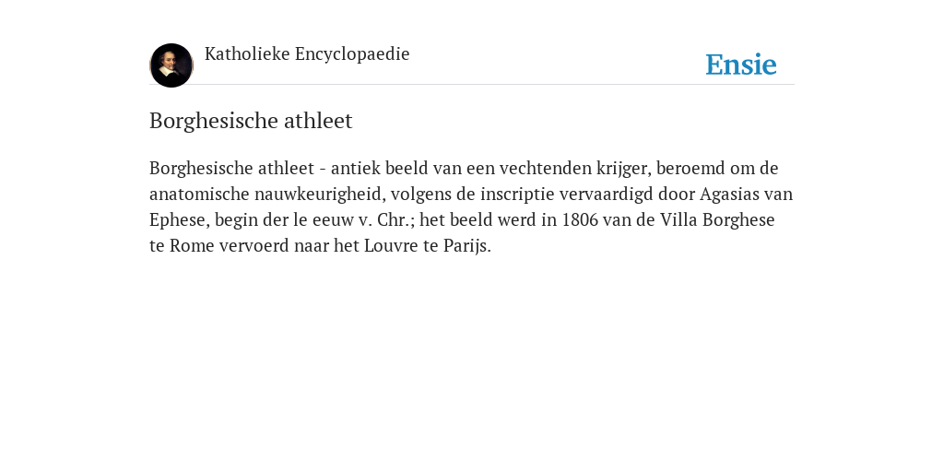Click the year 1806 in the paragraph
This screenshot has width=944, height=472.
[x=580, y=219]
